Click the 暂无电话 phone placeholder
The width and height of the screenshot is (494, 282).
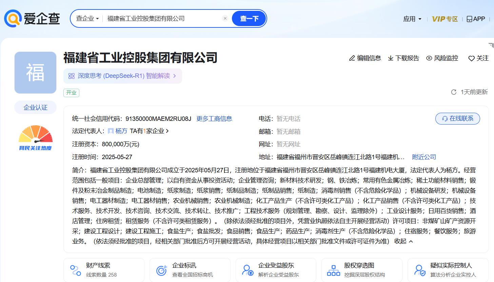click(289, 119)
